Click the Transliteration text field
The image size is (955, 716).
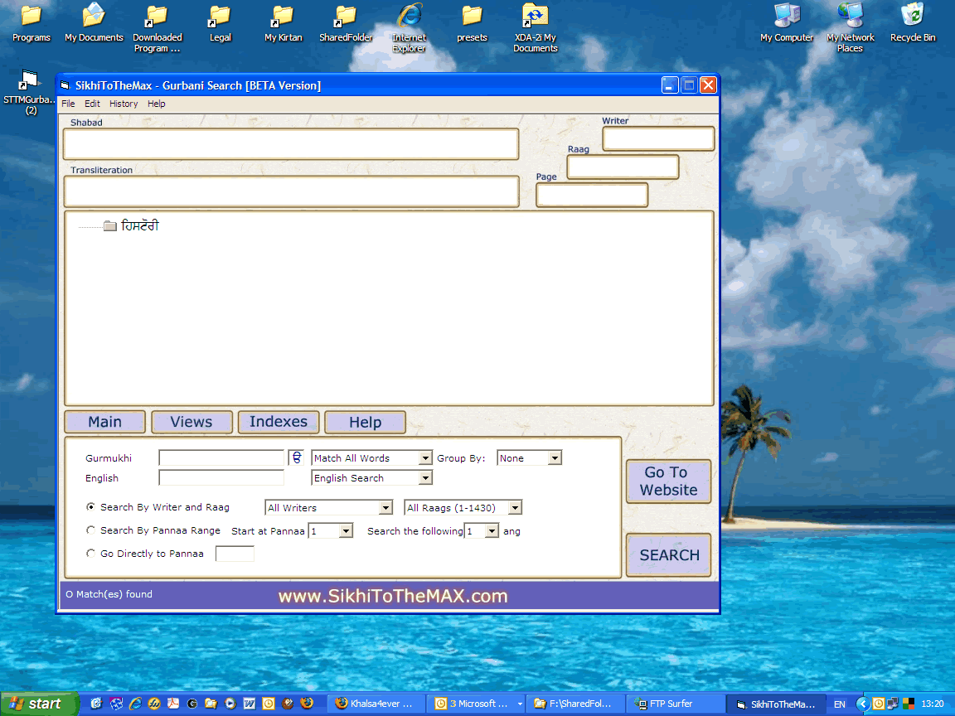point(291,191)
